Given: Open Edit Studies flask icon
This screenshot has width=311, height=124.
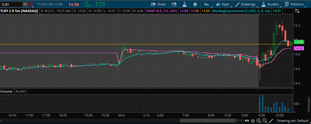Looking at the screenshot, I should click(185, 4).
